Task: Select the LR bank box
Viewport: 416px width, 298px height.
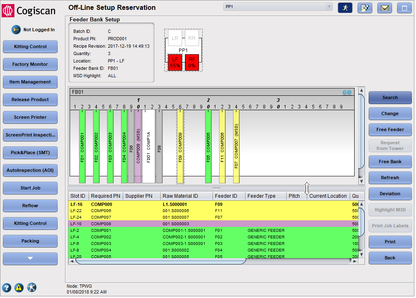Action: [175, 38]
